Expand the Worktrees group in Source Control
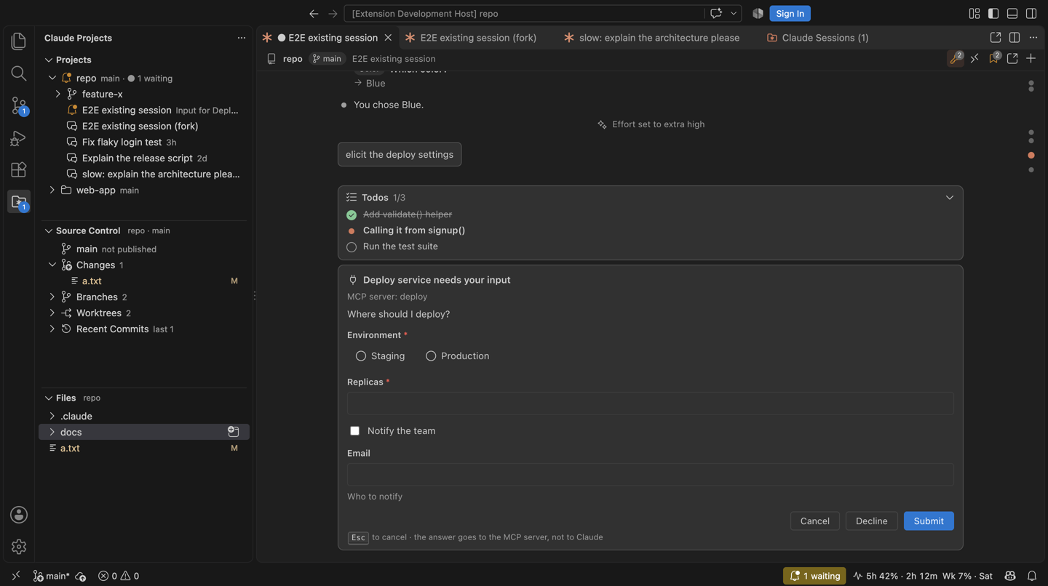 [52, 313]
